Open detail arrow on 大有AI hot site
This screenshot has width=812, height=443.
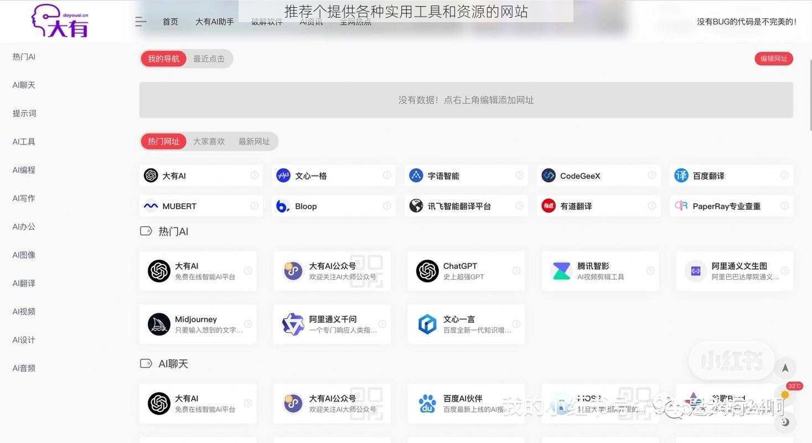click(x=254, y=176)
